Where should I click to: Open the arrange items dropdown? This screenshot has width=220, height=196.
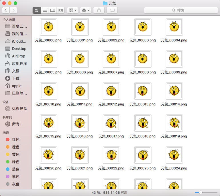coord(73,10)
